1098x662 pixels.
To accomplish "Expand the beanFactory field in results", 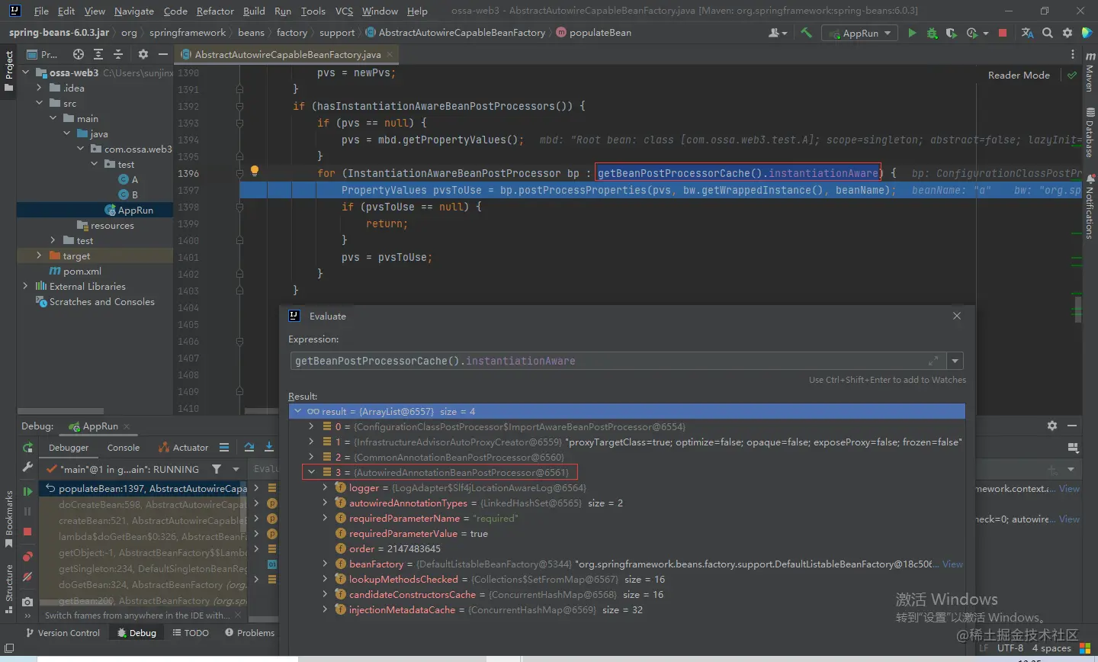I will [x=326, y=564].
